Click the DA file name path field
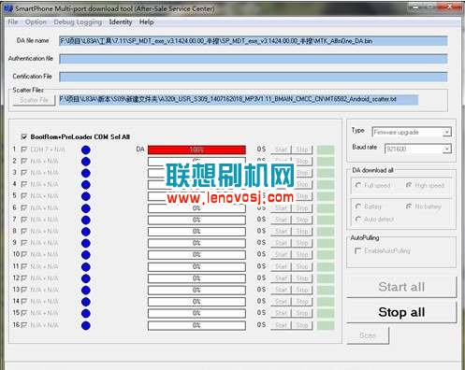The width and height of the screenshot is (465, 370). pos(254,41)
